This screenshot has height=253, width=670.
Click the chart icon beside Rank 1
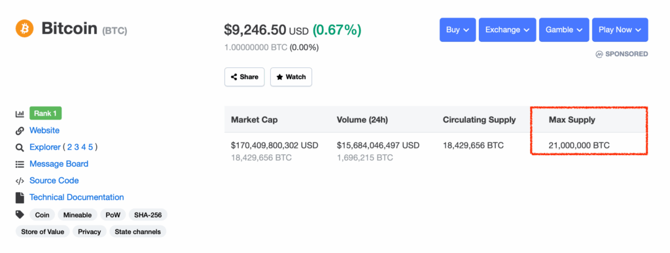[x=20, y=114]
